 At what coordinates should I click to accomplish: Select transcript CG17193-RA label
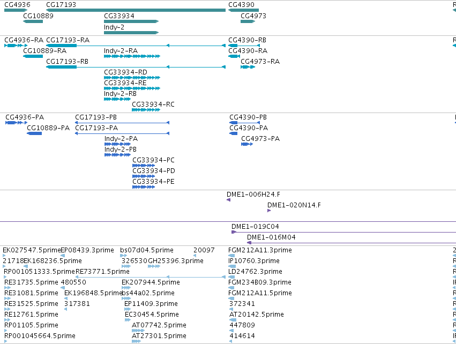coord(68,40)
